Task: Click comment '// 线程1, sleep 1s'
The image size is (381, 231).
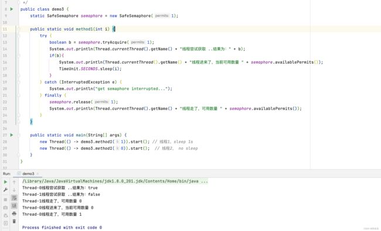Action: click(172, 142)
